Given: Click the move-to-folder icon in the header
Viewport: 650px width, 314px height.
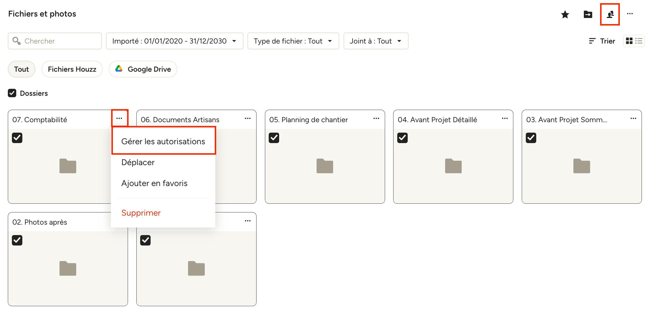Looking at the screenshot, I should tap(588, 14).
